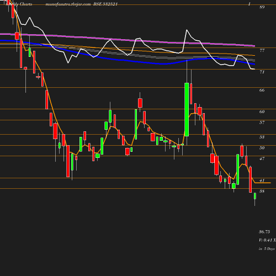Screen dimensions: 276x276
Task: Select the 66 price axis label
Action: click(x=262, y=90)
